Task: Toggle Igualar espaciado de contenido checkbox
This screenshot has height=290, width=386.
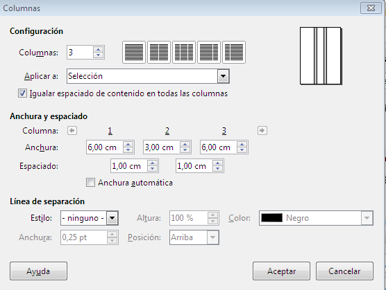Action: tap(22, 93)
